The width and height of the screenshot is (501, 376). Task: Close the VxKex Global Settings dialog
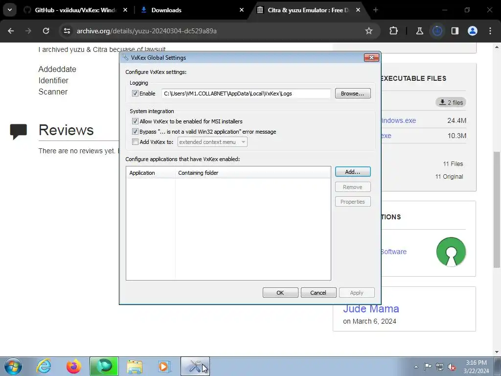coord(371,58)
